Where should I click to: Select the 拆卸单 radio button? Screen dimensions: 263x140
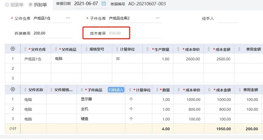pyautogui.click(x=31, y=4)
